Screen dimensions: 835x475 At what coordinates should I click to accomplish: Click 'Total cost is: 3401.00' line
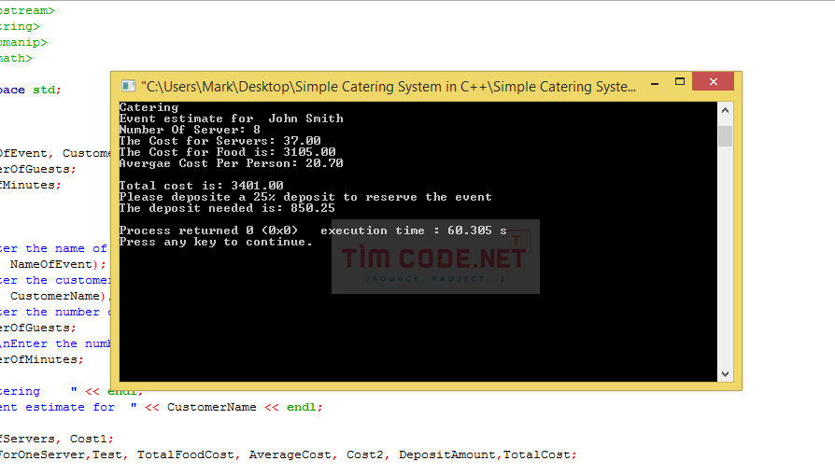[202, 186]
